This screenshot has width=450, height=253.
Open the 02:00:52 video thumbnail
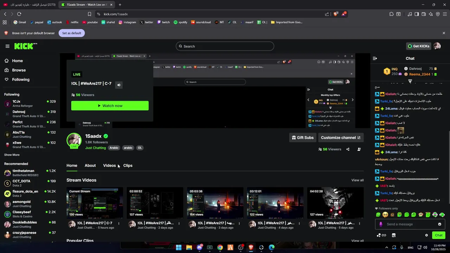155,203
